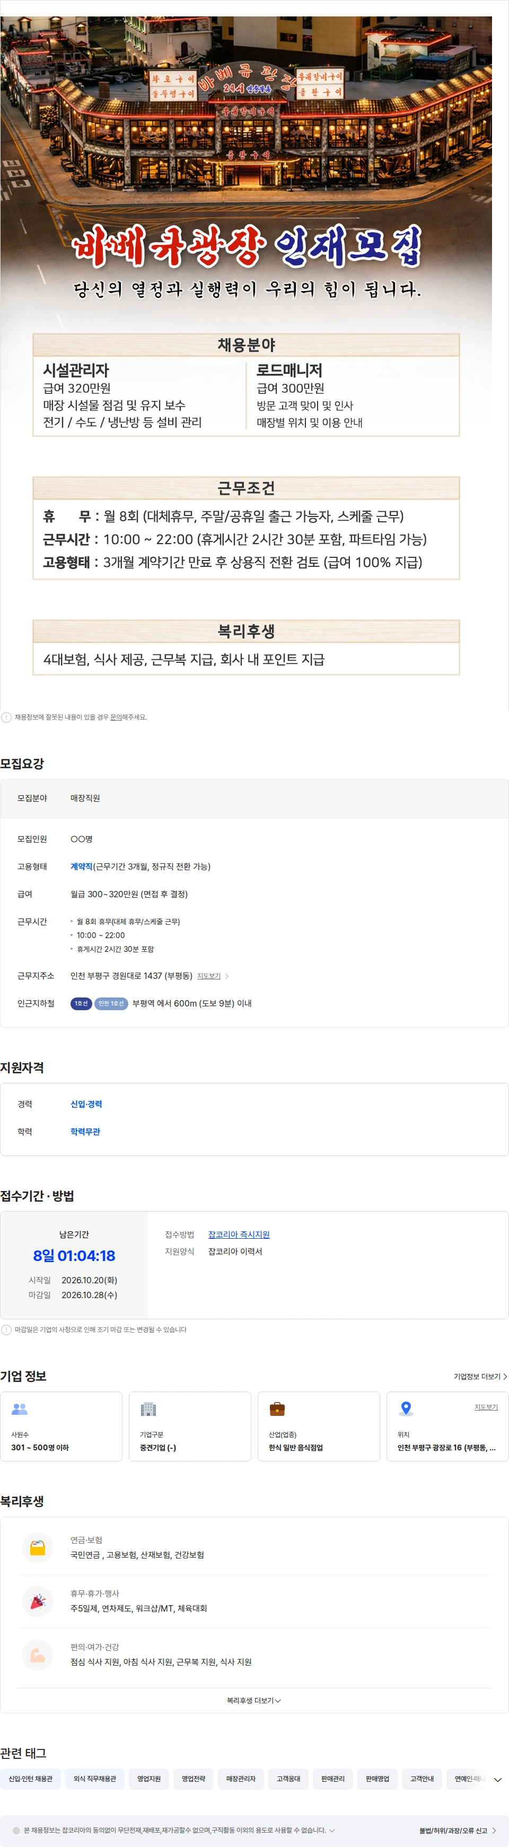Select the 신입·인턴 채용관 tag

pos(31,1779)
